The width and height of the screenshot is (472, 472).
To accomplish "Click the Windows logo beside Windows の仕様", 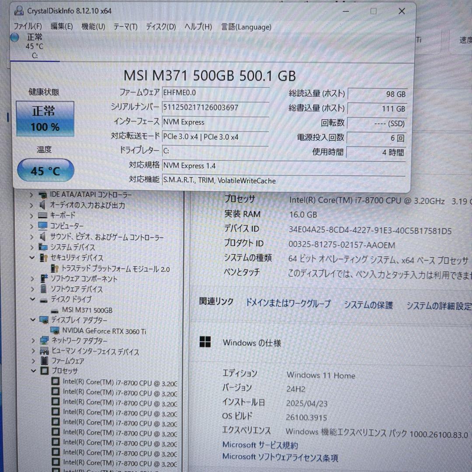I will click(205, 342).
